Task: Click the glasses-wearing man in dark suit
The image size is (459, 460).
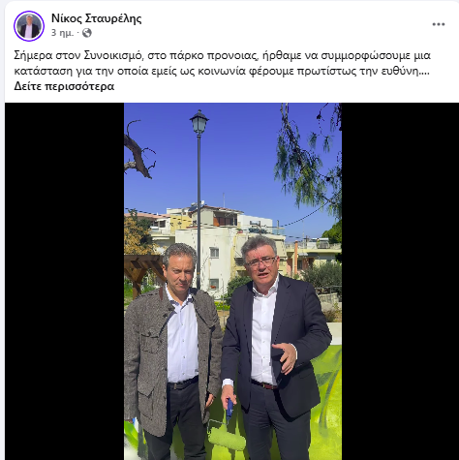Action: pos(274,349)
